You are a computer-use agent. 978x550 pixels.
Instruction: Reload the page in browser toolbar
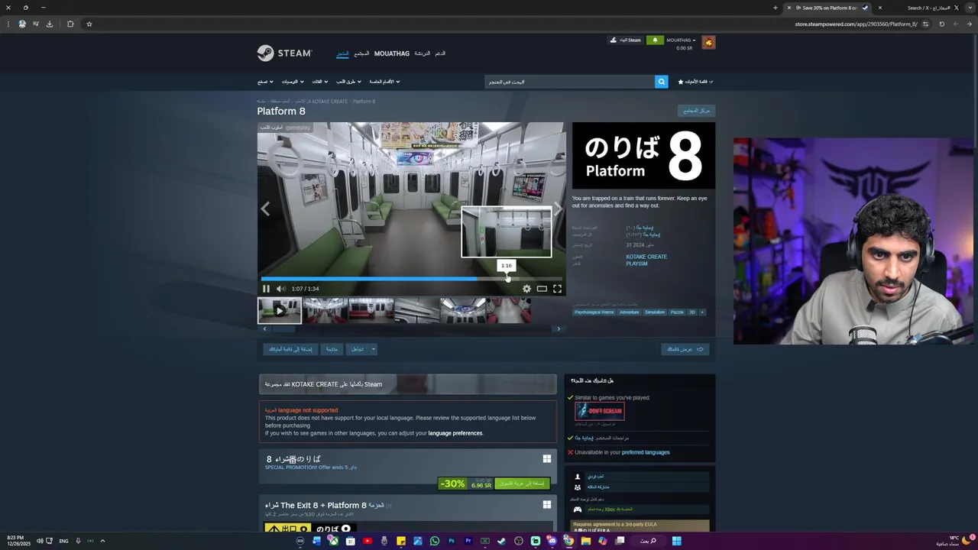point(941,24)
